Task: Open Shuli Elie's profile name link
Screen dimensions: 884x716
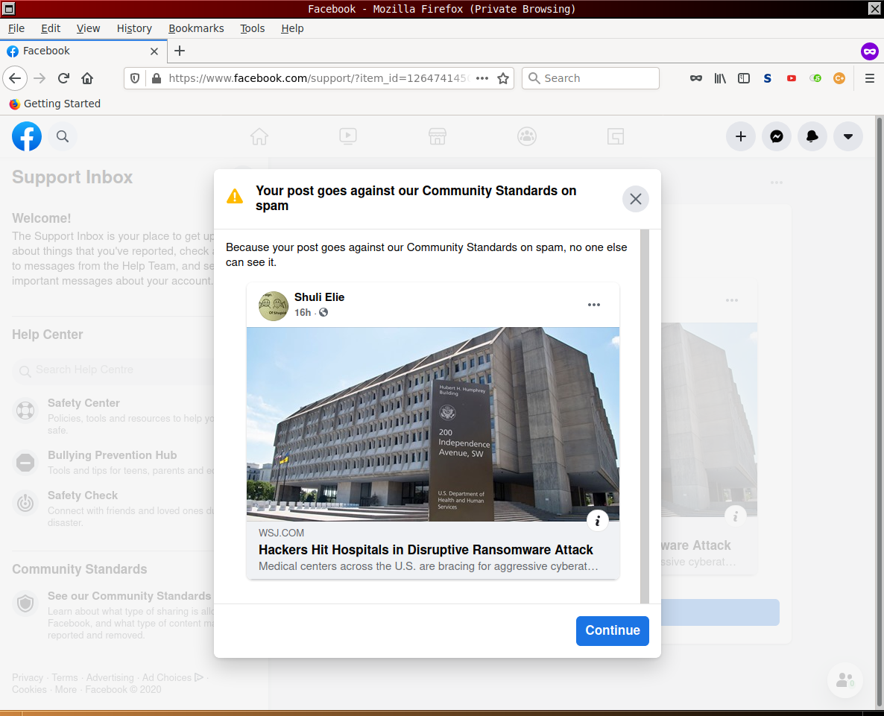Action: [x=319, y=297]
